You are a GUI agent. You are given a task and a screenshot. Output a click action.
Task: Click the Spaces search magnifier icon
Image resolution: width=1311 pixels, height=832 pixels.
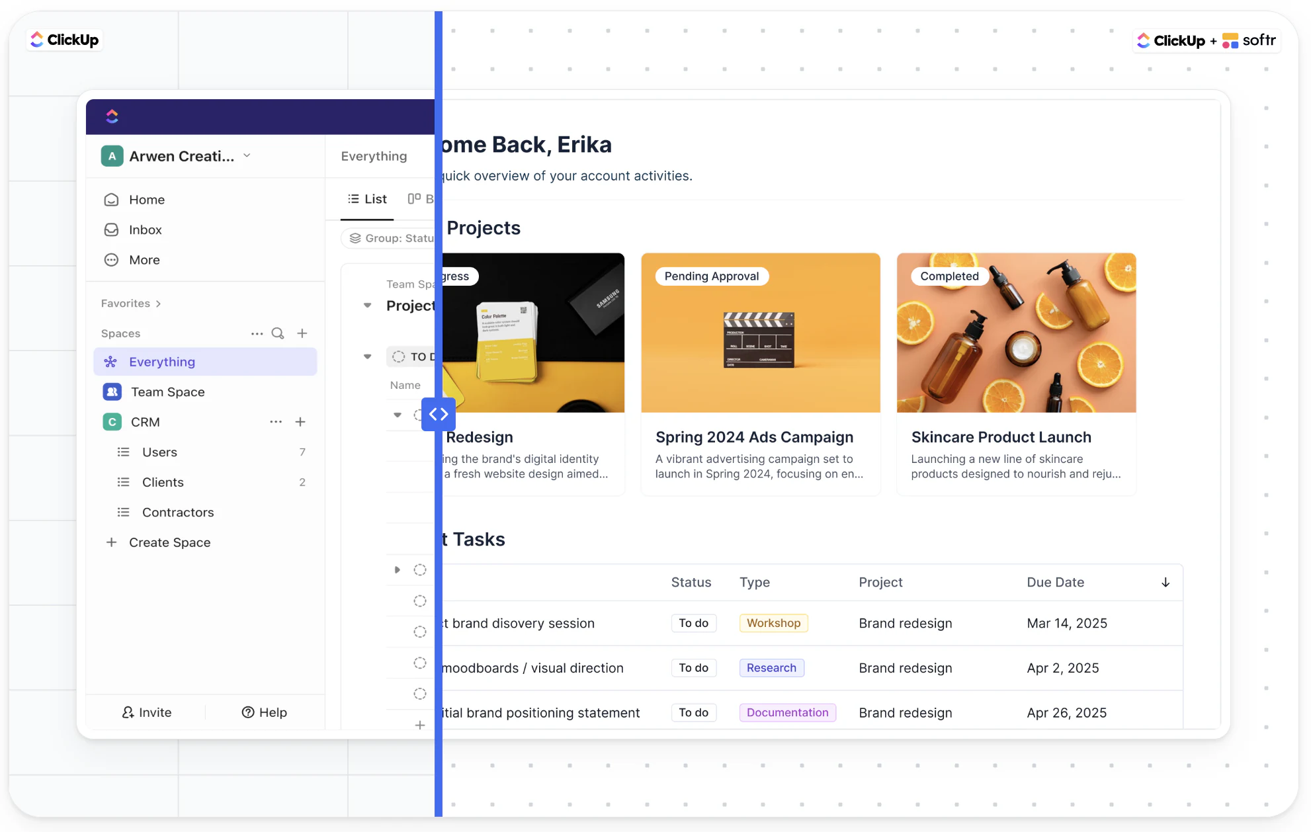point(278,333)
